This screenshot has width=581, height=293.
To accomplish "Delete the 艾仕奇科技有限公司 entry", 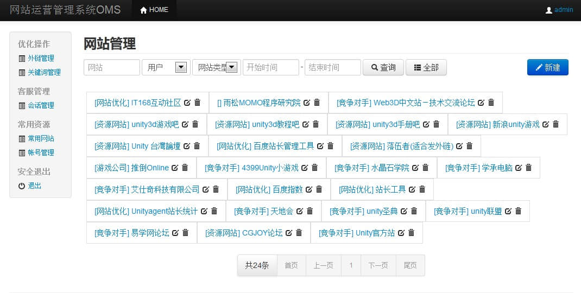I will coord(216,189).
